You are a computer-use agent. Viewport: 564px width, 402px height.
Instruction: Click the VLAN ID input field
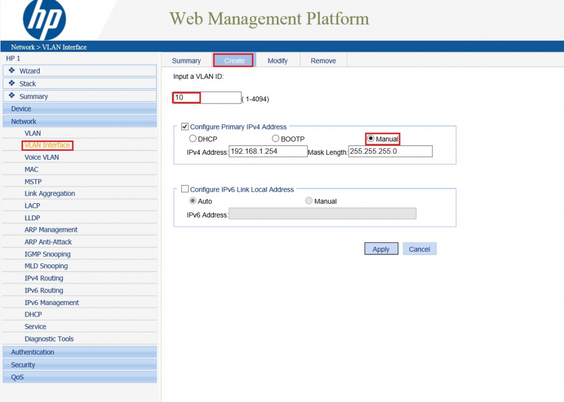207,98
